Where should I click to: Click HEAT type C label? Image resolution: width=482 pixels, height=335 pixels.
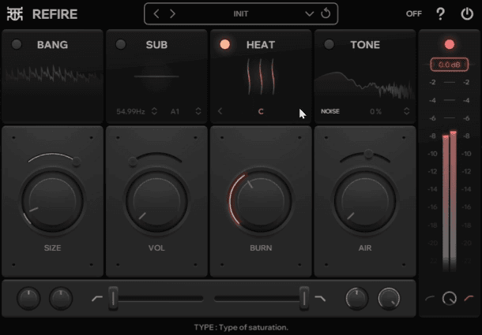coord(261,111)
